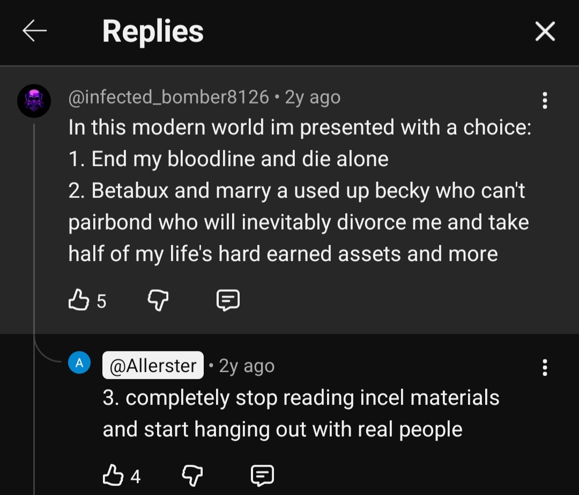The width and height of the screenshot is (579, 495).
Task: Tap the '2y ago' timestamp beside @Allerster
Action: (247, 366)
